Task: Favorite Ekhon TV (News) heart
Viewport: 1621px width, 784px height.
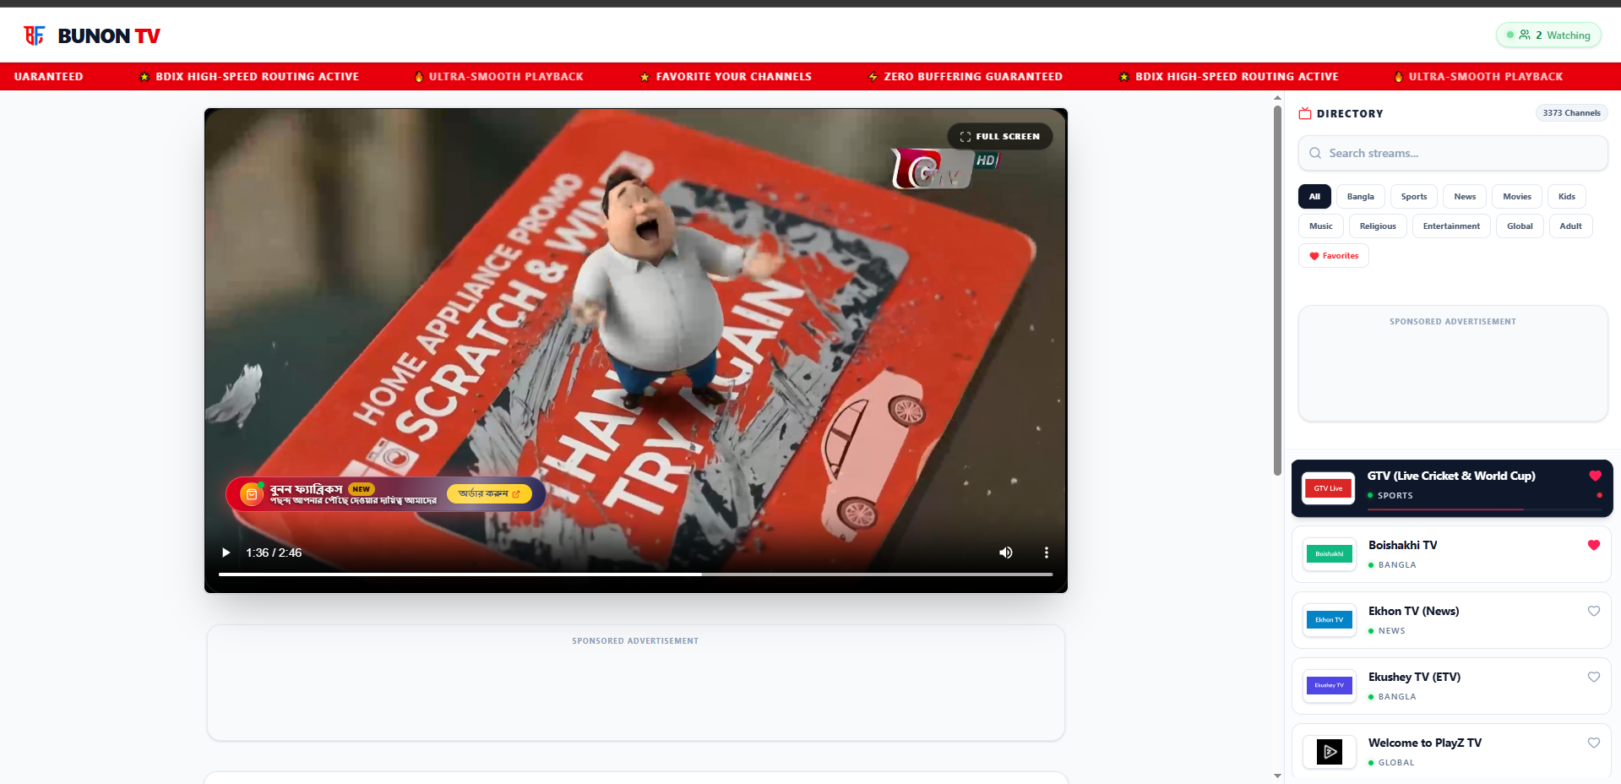Action: tap(1594, 611)
